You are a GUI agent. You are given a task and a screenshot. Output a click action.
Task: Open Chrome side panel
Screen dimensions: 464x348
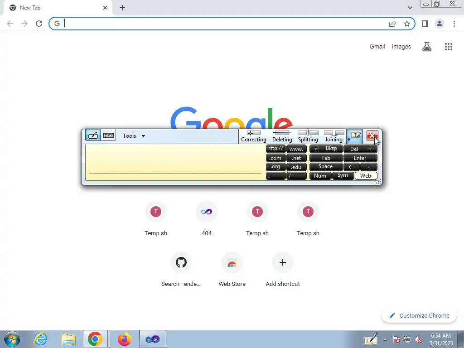click(425, 24)
